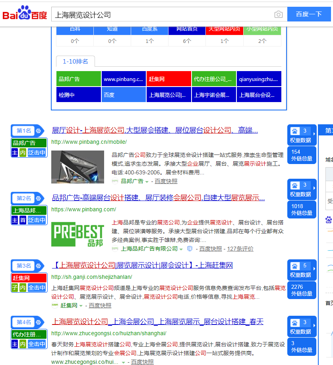The width and height of the screenshot is (333, 365).
Task: Click the 网站首页 column header
Action: tap(187, 30)
